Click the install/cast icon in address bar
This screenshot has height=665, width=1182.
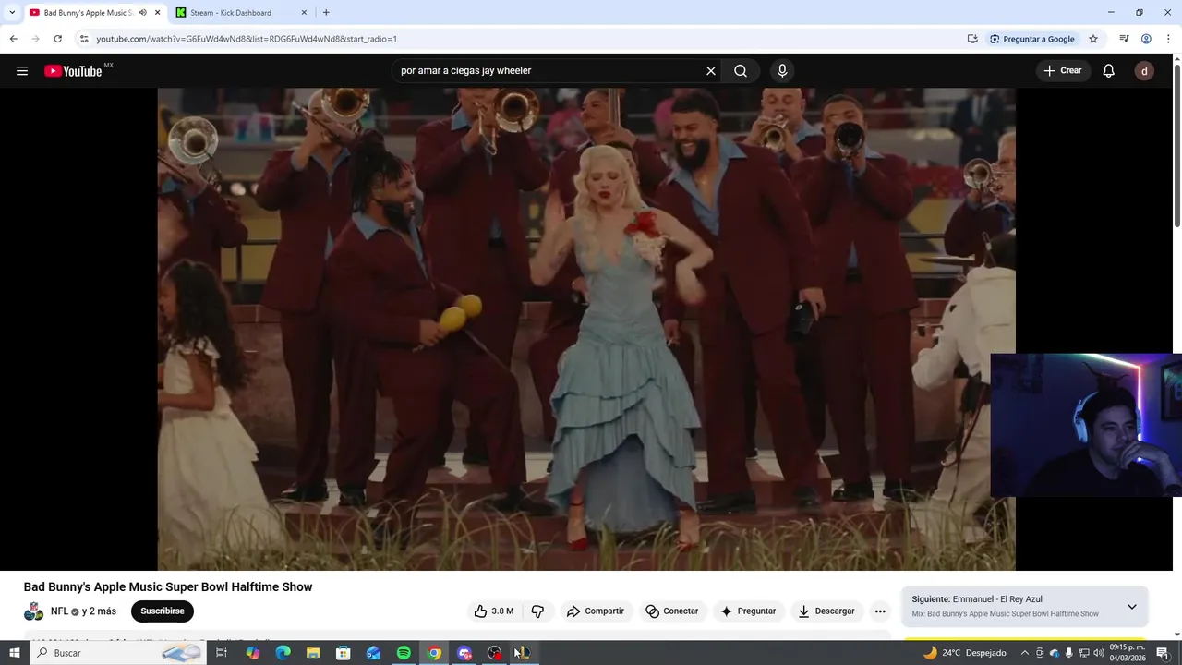tap(972, 39)
